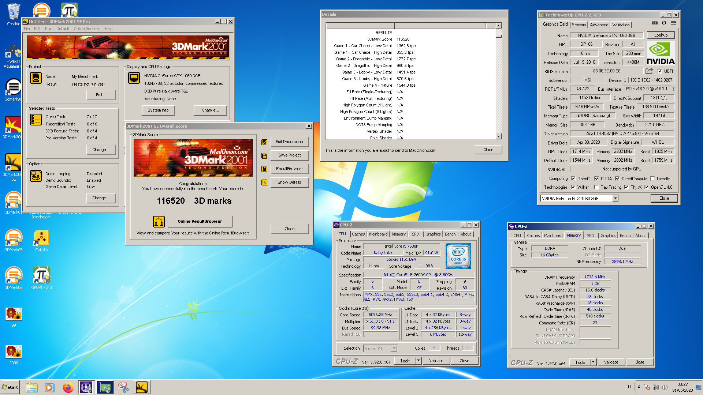Open Tools dropdown arrow in Memory CPU-Z window
Viewport: 703px width, 395px height.
click(x=593, y=362)
